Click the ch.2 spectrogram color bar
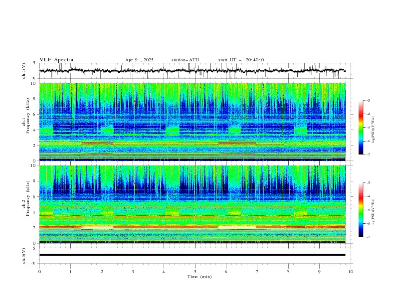 pyautogui.click(x=361, y=210)
